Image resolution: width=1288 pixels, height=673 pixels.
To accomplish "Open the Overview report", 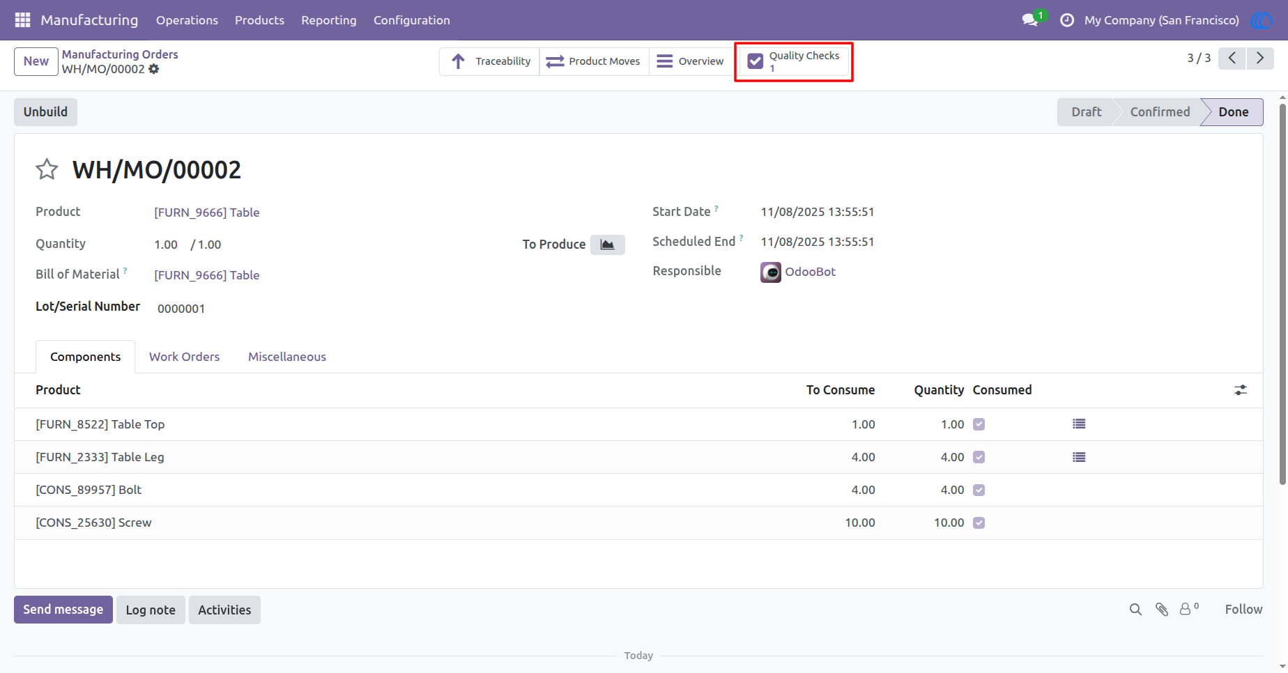I will click(x=691, y=61).
